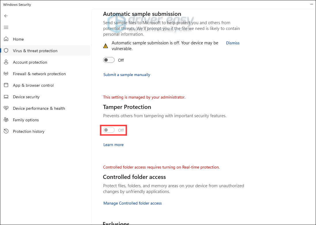Open Device performance & health
This screenshot has width=316, height=225.
(x=45, y=108)
